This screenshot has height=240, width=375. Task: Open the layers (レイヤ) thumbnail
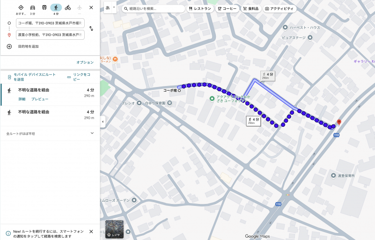click(x=114, y=229)
